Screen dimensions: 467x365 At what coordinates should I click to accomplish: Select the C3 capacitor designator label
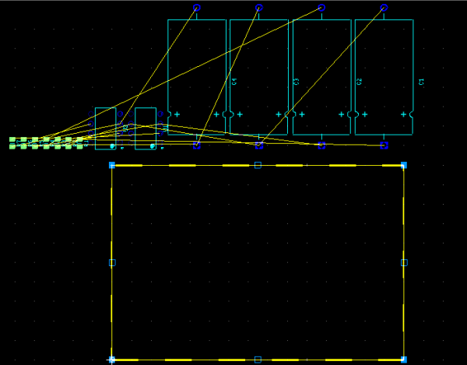tap(296, 81)
